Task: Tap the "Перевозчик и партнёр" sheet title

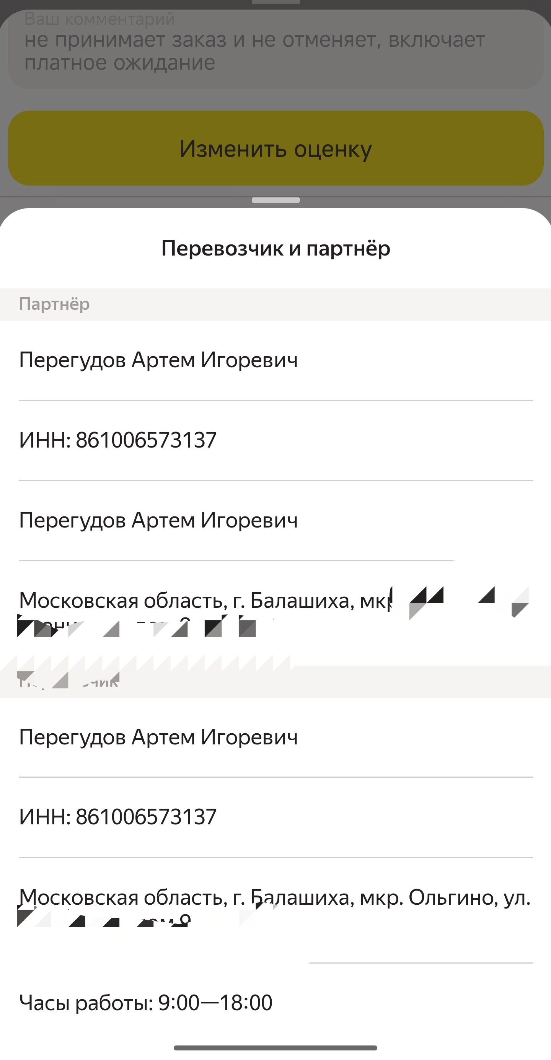Action: pyautogui.click(x=276, y=248)
